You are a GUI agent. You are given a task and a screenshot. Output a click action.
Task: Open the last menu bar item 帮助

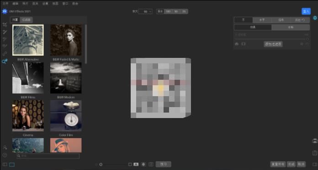click(75, 4)
